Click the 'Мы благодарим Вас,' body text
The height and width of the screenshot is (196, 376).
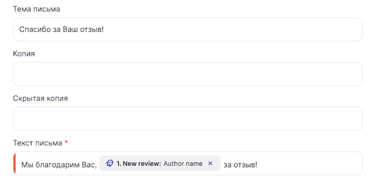pyautogui.click(x=59, y=165)
